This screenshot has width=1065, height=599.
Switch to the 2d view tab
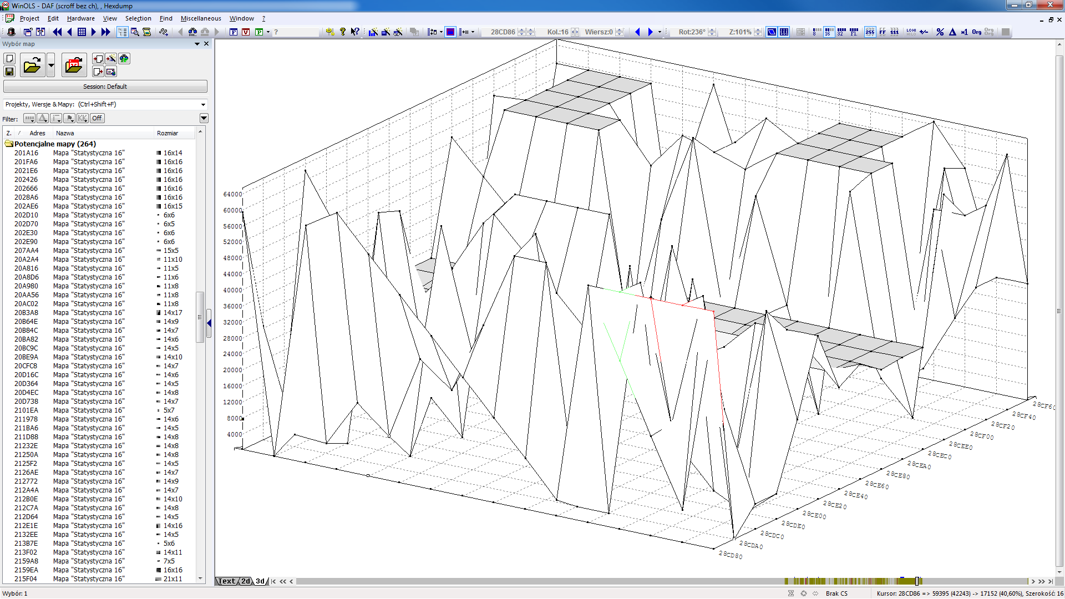click(x=245, y=581)
